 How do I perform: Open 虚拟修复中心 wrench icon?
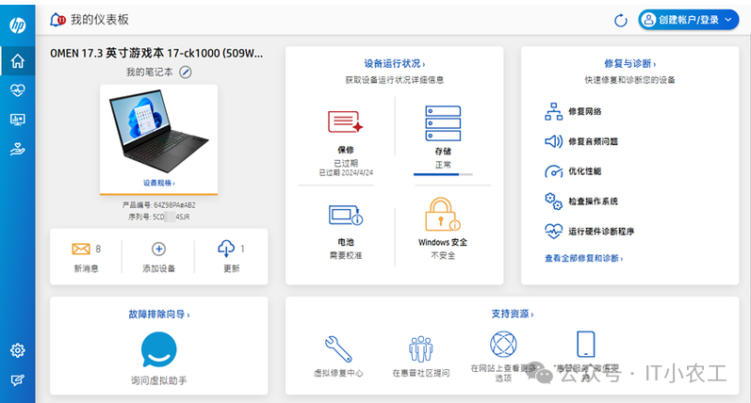tap(338, 348)
